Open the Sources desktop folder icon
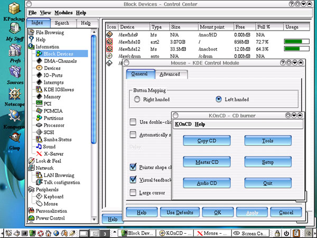 [x=15, y=72]
